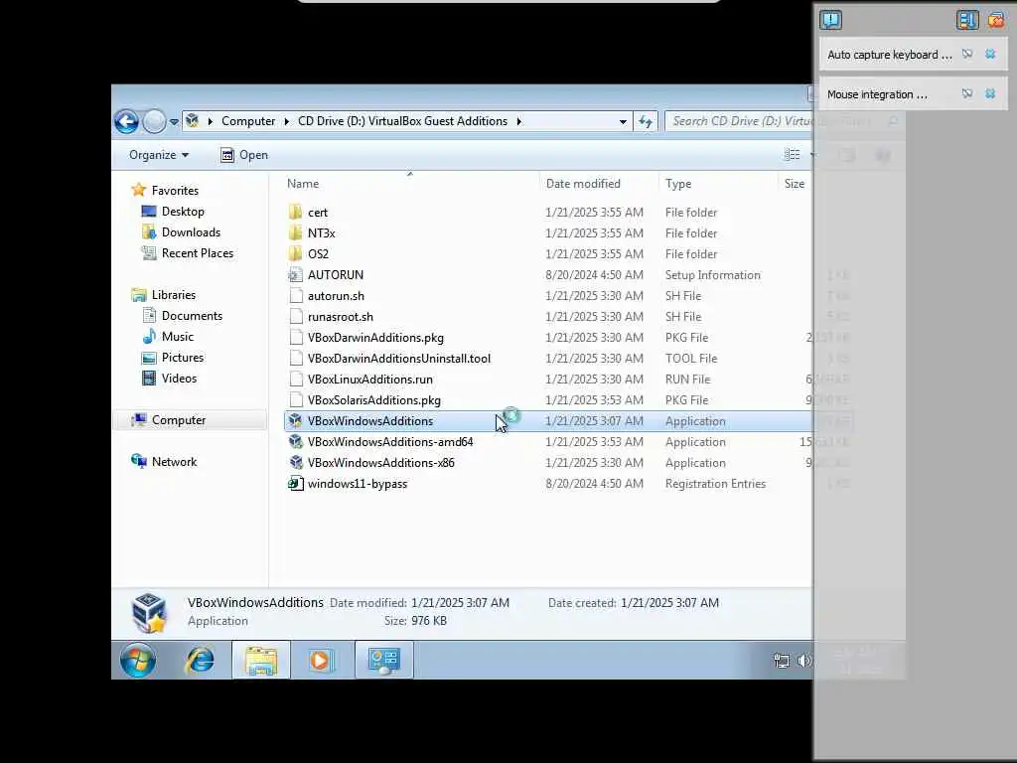Image resolution: width=1017 pixels, height=763 pixels.
Task: Click the Explorer Back navigation arrow
Action: click(x=126, y=121)
